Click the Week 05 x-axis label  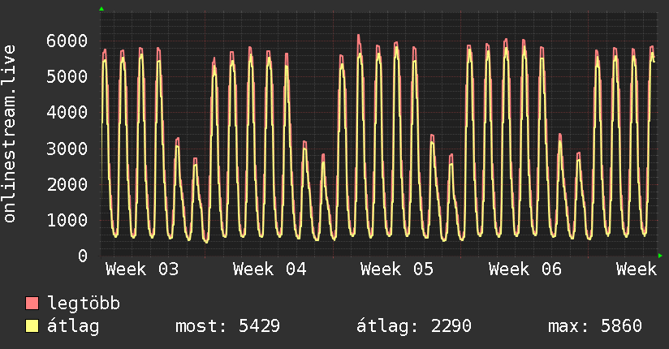[397, 269]
